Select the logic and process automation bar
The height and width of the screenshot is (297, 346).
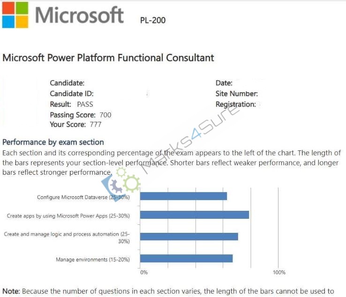pyautogui.click(x=189, y=237)
